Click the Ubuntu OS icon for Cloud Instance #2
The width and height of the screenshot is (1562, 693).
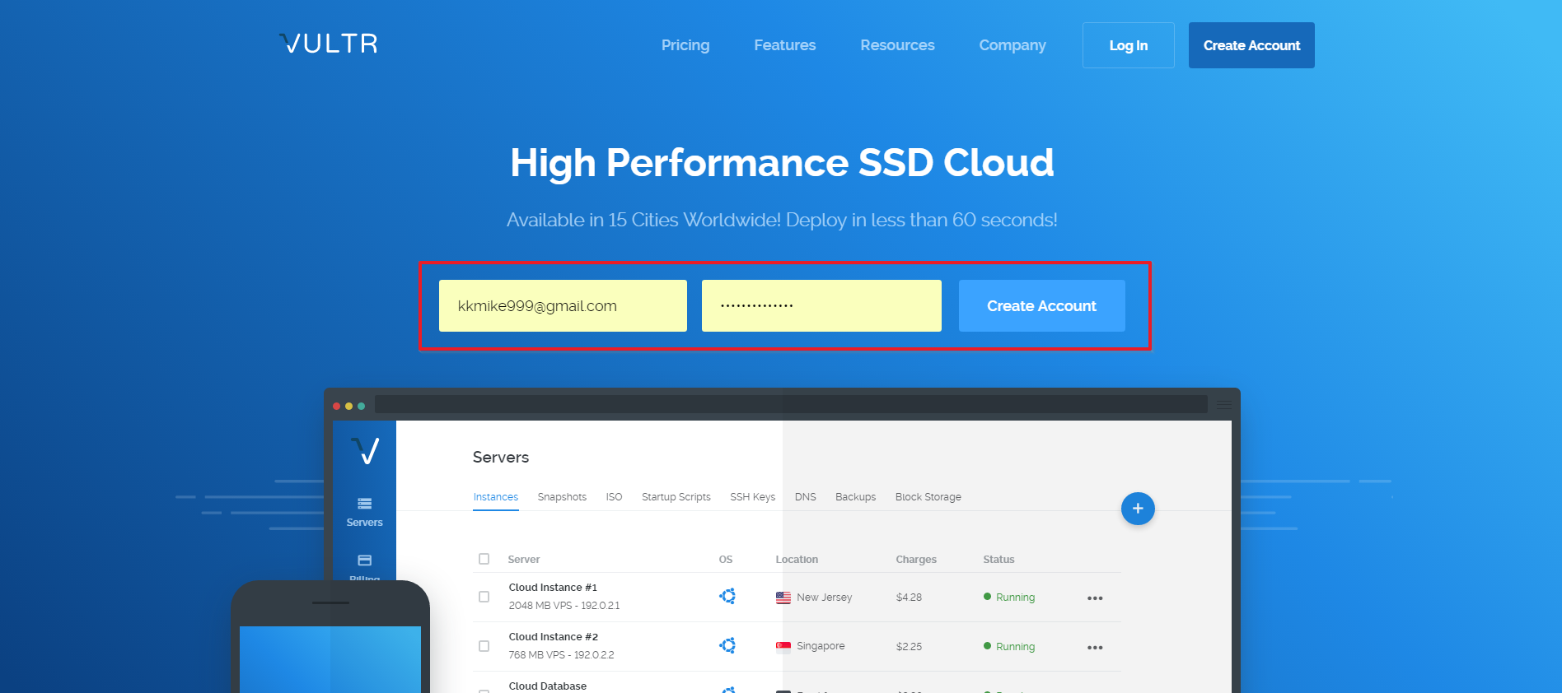tap(727, 645)
